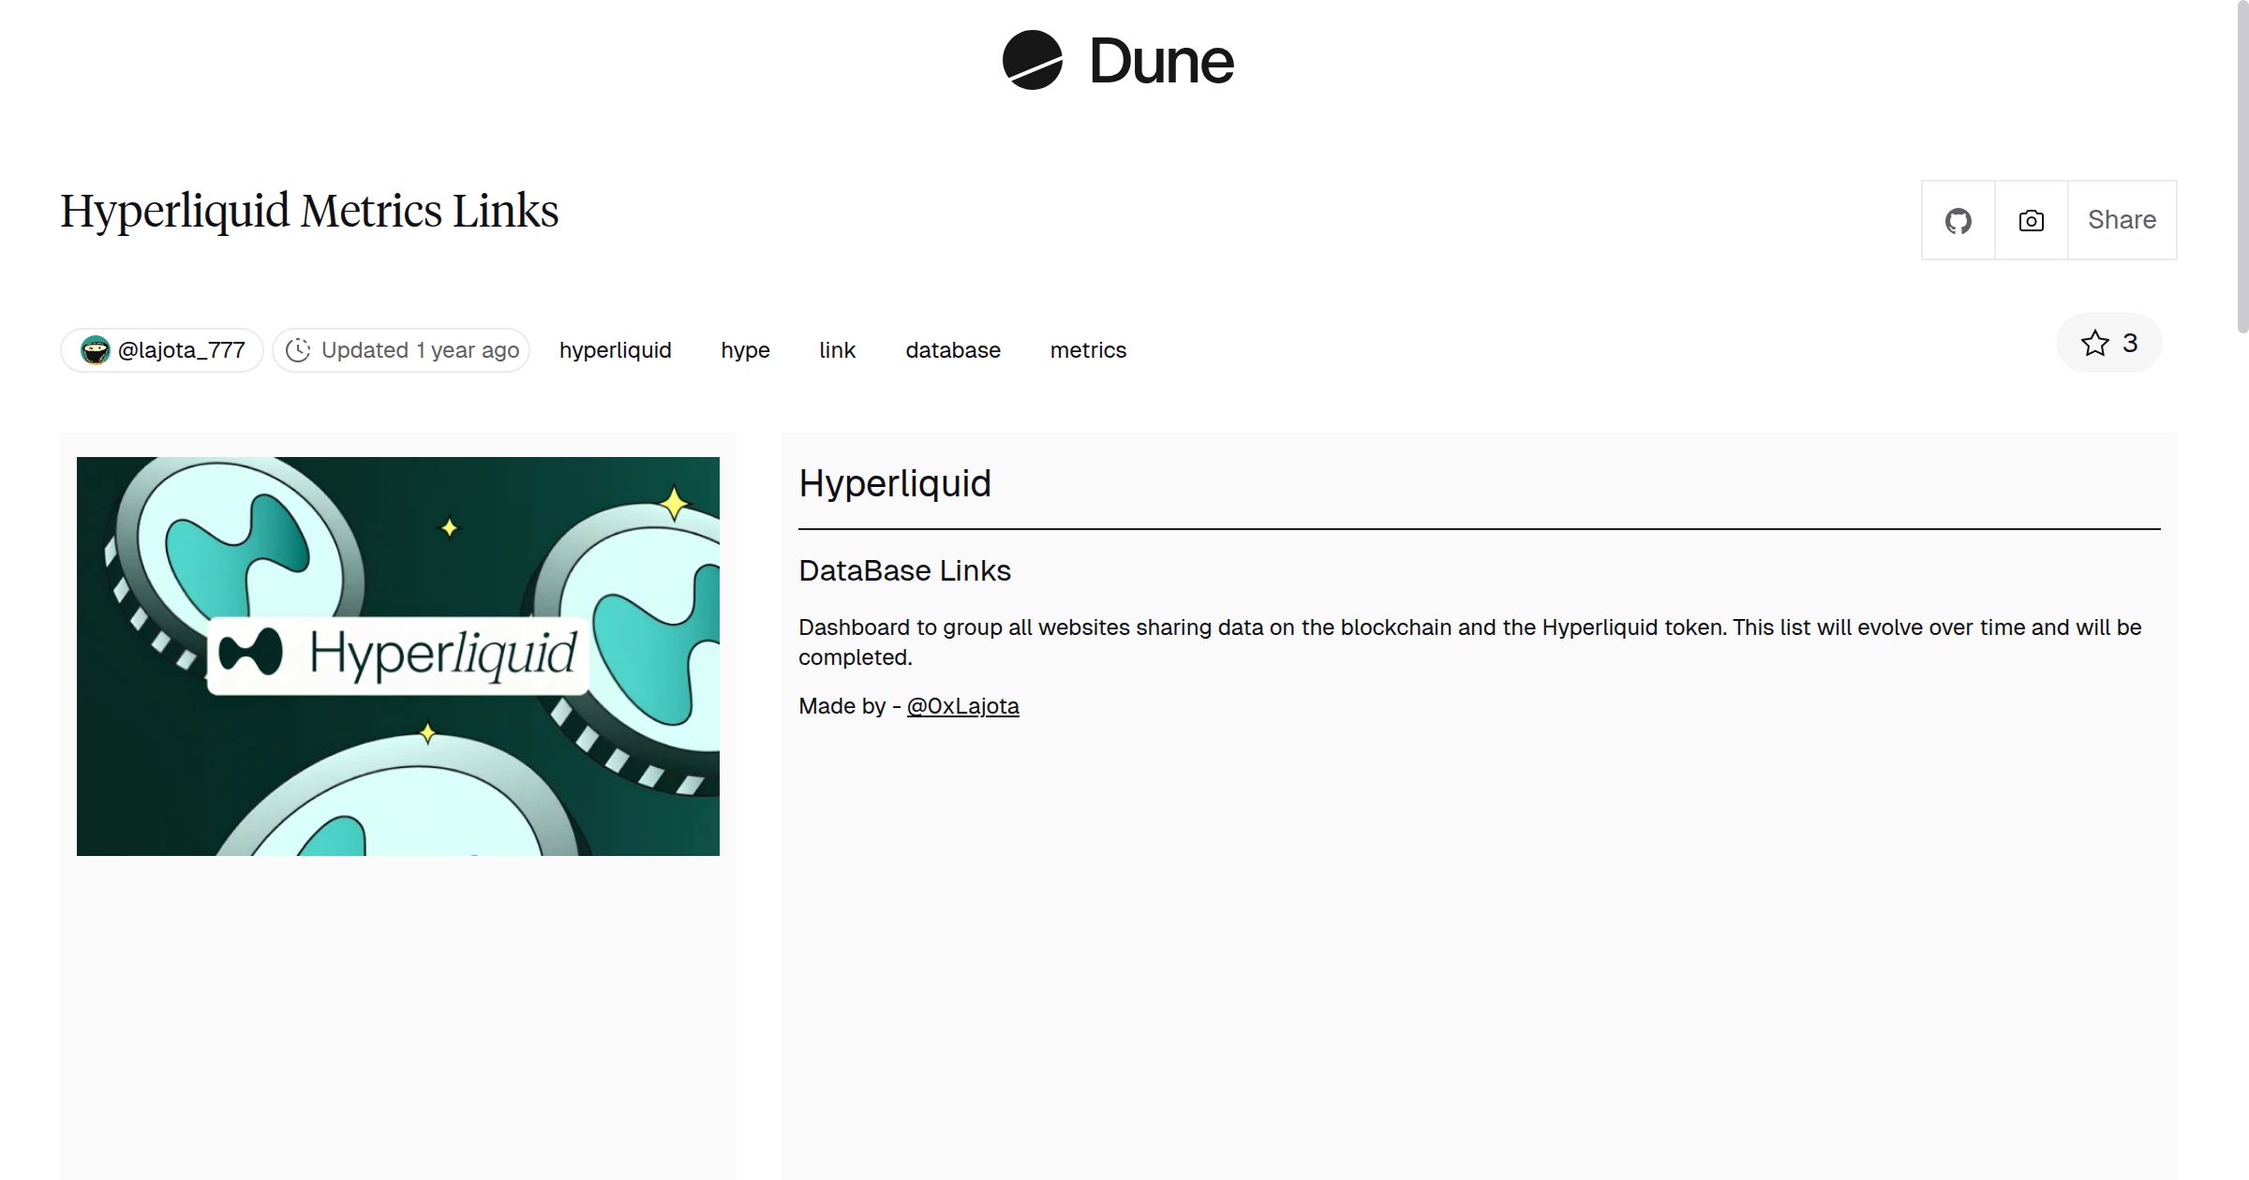Click the @lajota_777 author chip
Image resolution: width=2249 pixels, height=1180 pixels.
(x=161, y=349)
